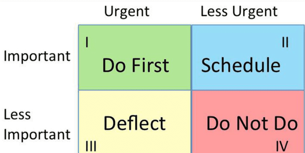Click Roman numeral IV in red quadrant
The width and height of the screenshot is (305, 153).
click(282, 145)
